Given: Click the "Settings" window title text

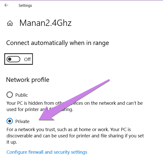Looking at the screenshot, I should click(x=25, y=5).
